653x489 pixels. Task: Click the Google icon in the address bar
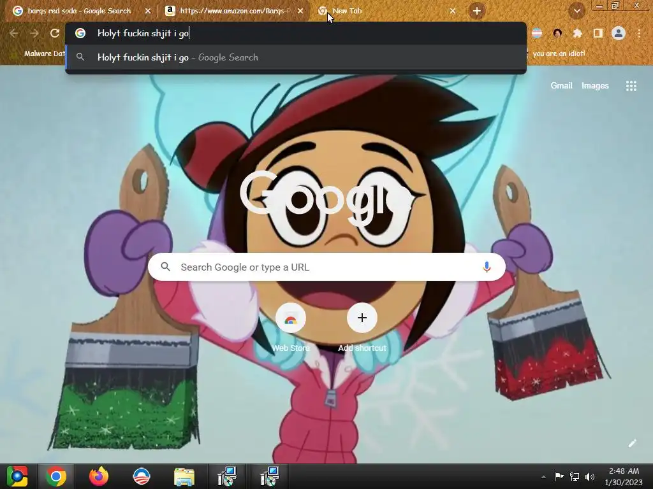click(80, 33)
